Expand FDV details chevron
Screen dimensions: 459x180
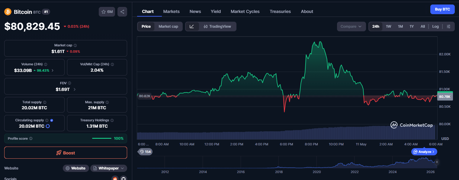click(x=75, y=89)
